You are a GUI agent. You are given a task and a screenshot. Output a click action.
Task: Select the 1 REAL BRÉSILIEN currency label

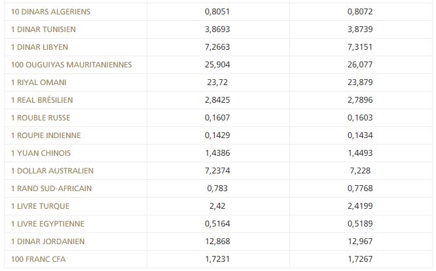coord(42,100)
